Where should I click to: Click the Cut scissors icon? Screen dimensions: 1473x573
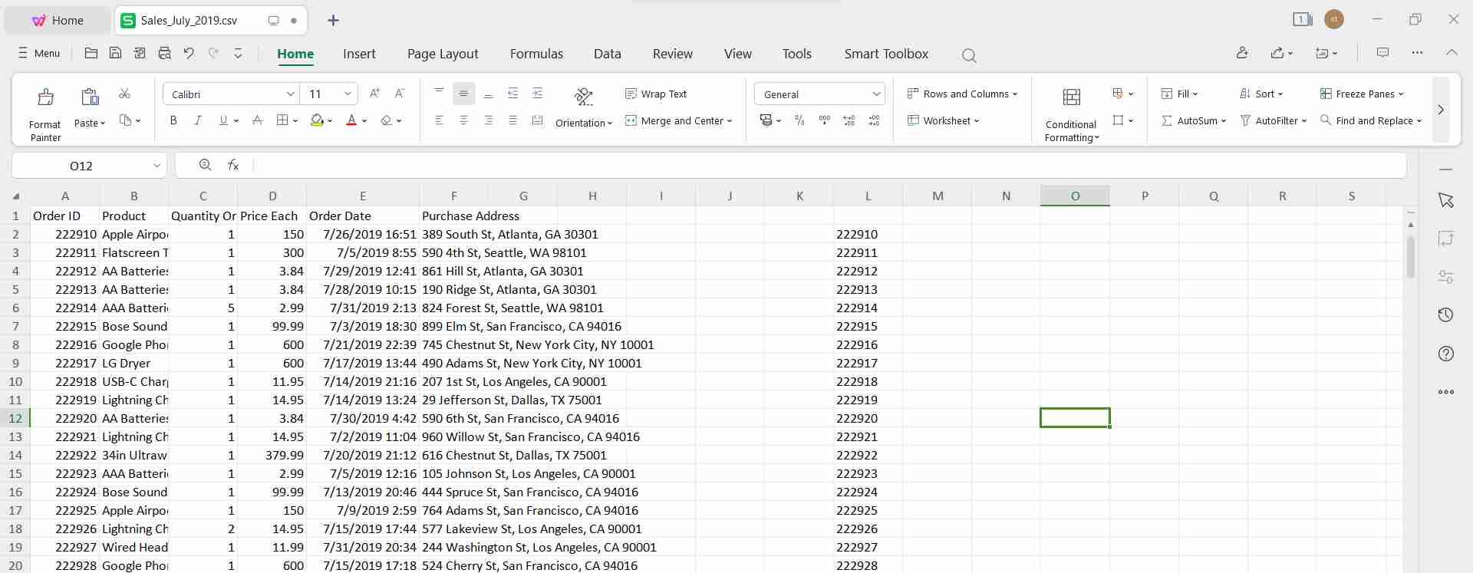(x=124, y=94)
